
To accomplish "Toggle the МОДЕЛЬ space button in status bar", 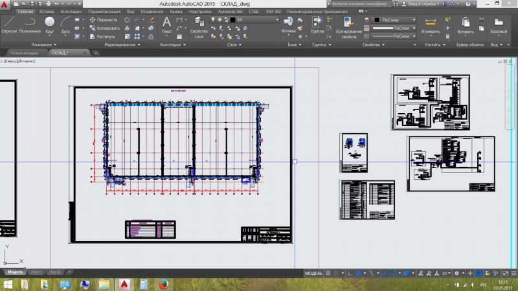I will coord(313,273).
